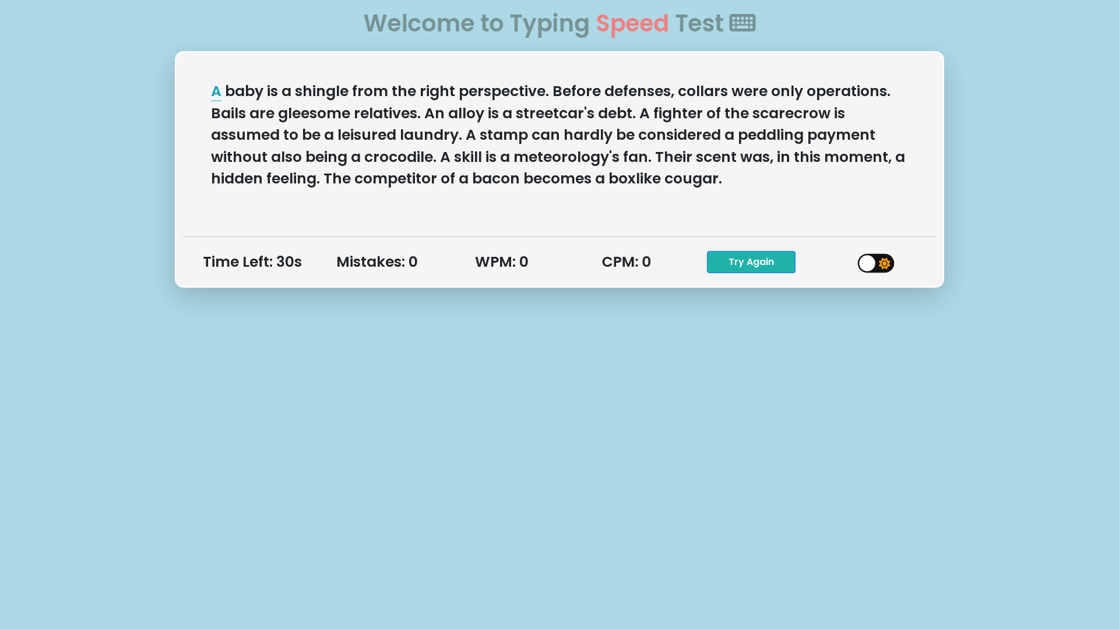Click the CPM: 0 statistic
Viewport: 1119px width, 629px height.
tap(626, 262)
